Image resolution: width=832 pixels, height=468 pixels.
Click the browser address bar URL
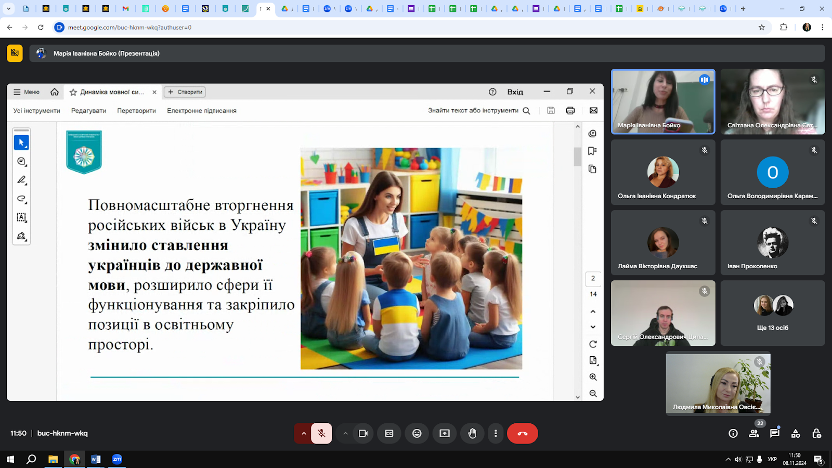(130, 27)
